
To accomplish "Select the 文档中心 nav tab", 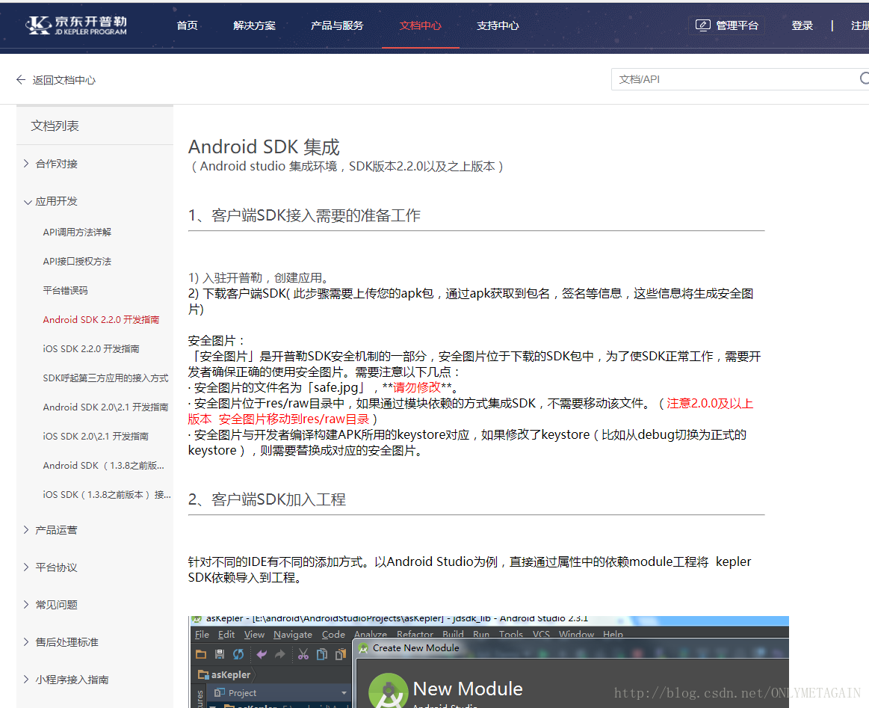I will 420,25.
